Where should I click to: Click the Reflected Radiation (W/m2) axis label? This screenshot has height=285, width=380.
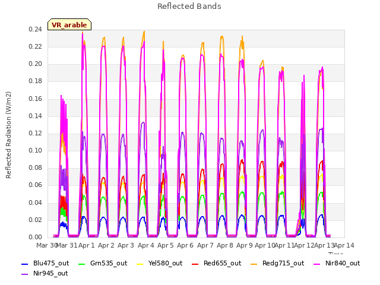click(8, 135)
